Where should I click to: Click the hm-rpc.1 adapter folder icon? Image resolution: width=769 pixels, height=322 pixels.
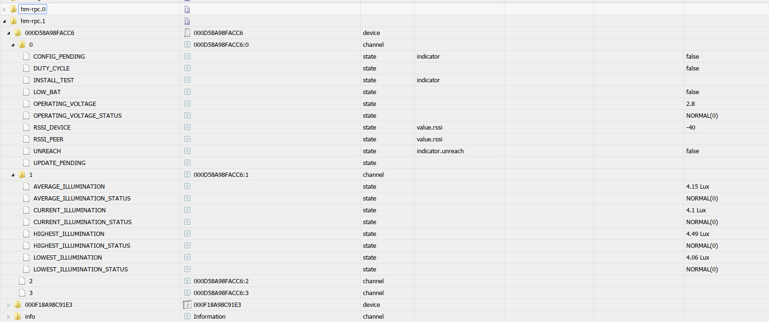[13, 21]
